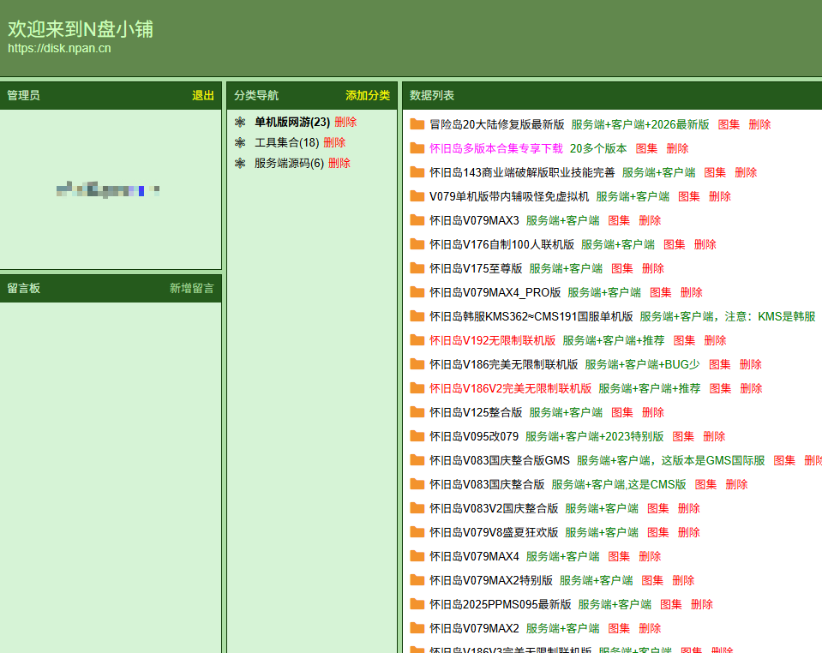Click folder icon beside 怀旧岛V175至尊版
The height and width of the screenshot is (653, 822).
[417, 268]
